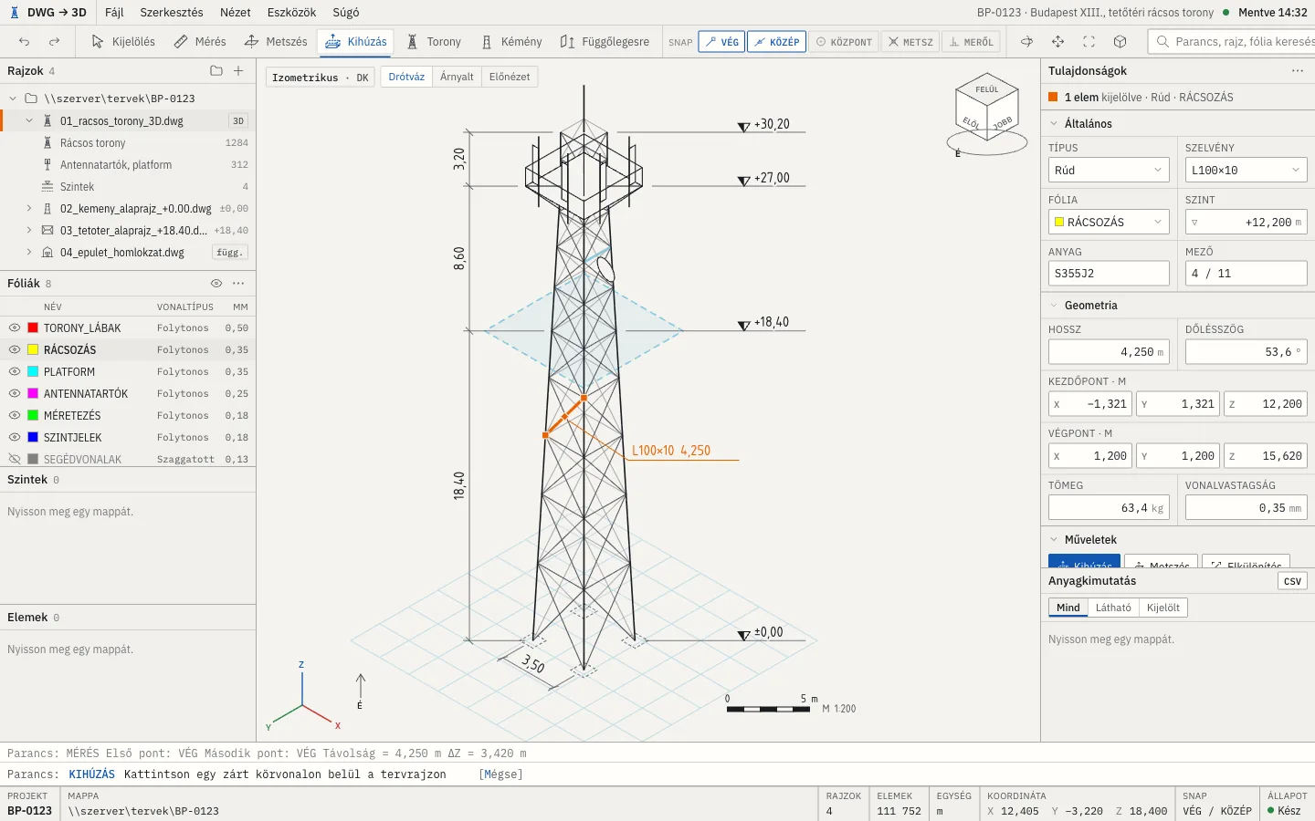The height and width of the screenshot is (821, 1315).
Task: Collapse the Geometria section
Action: (x=1054, y=306)
